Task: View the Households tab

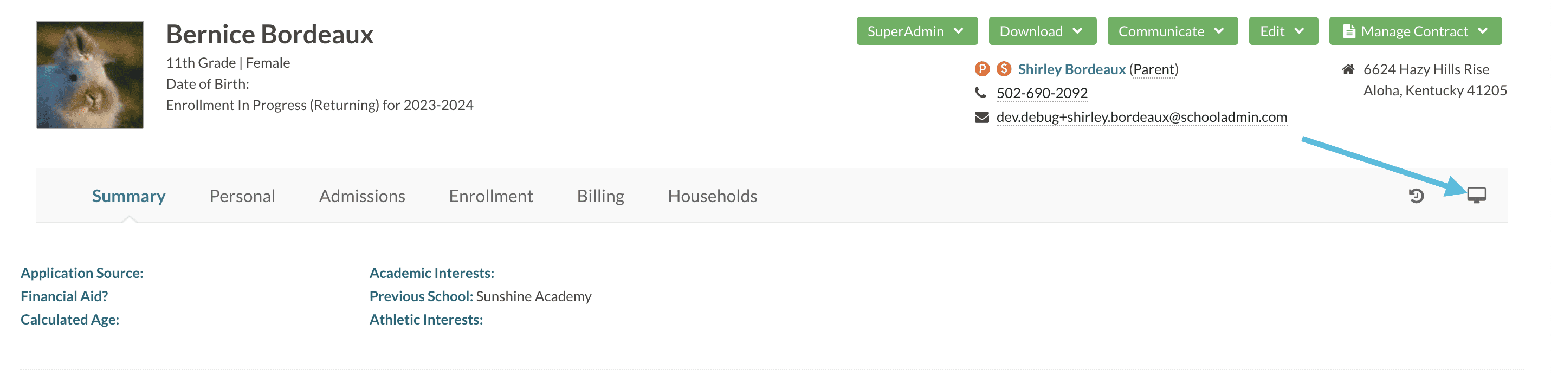Action: click(712, 196)
